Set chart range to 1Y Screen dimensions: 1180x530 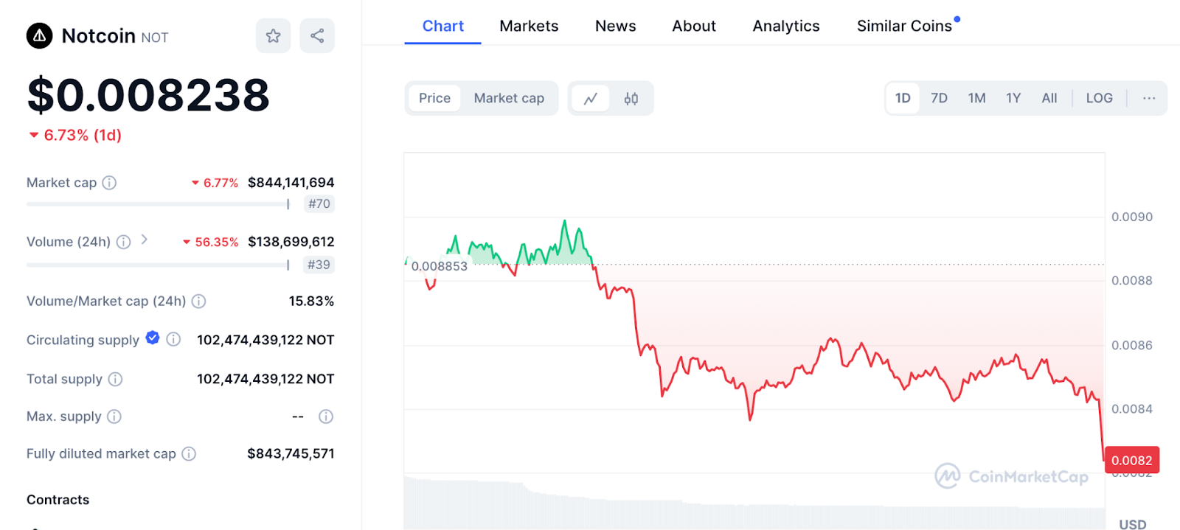pyautogui.click(x=1013, y=98)
